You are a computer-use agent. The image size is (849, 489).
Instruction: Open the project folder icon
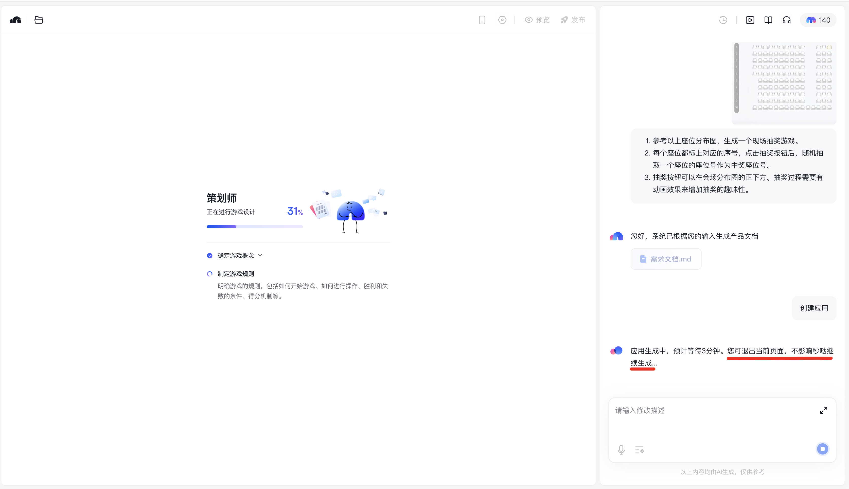point(39,20)
